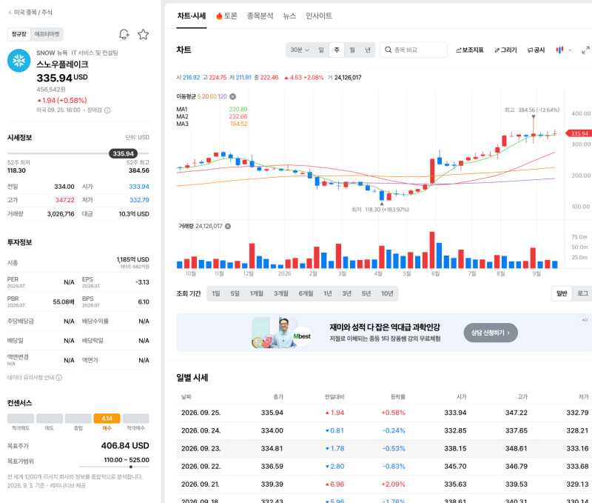Screen dimensions: 592x503
Task: Switch chart scale to 로그
Action: coord(582,293)
